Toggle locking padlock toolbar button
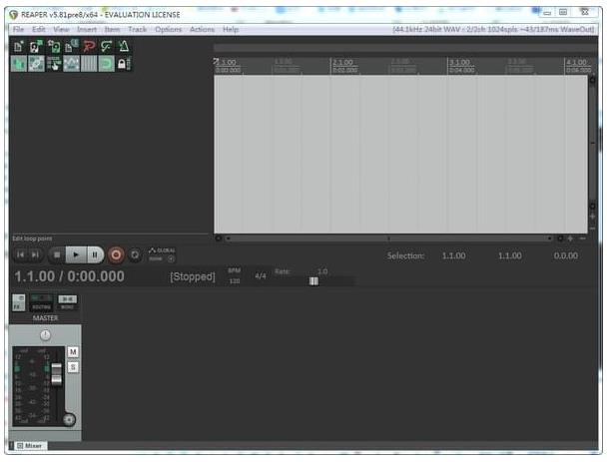This screenshot has width=607, height=462. click(124, 64)
